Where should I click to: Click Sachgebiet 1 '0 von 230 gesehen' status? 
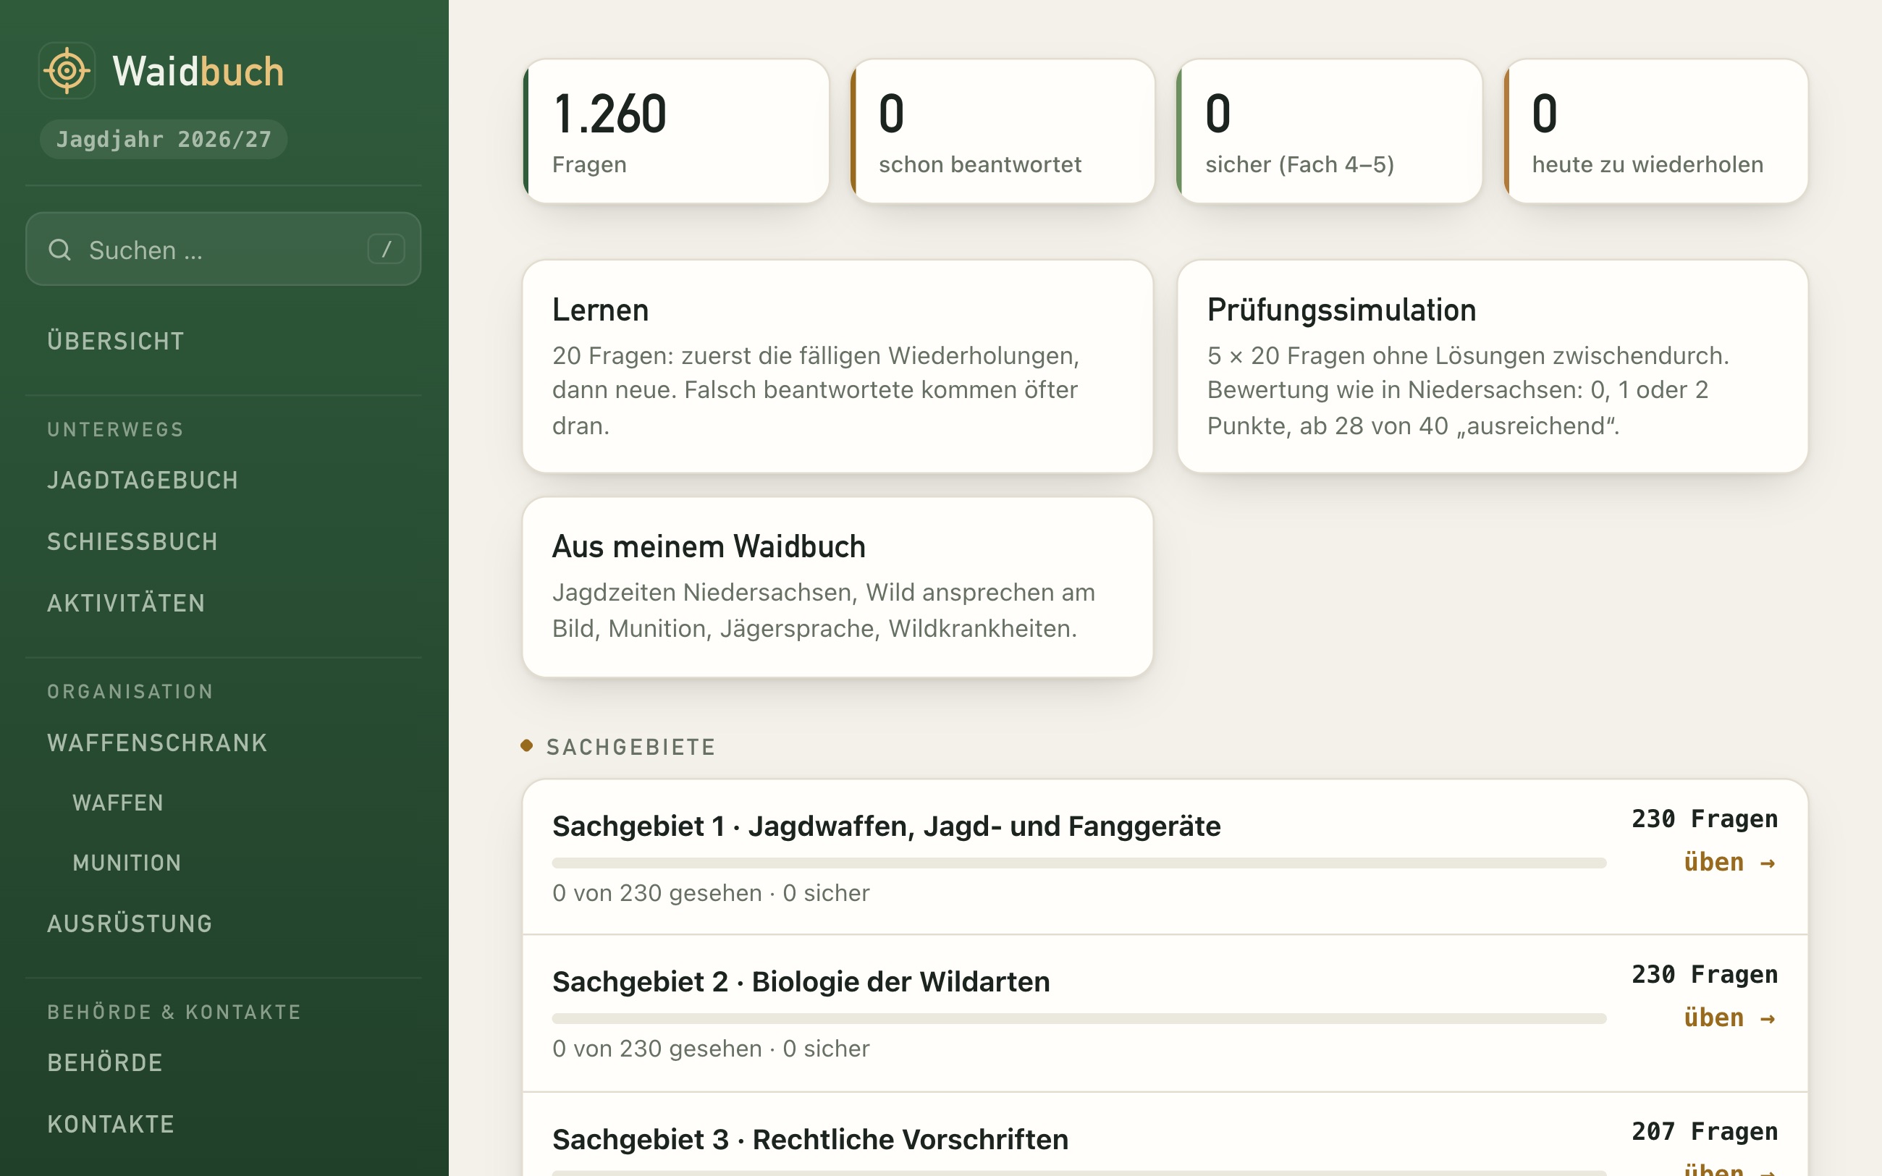(x=711, y=893)
